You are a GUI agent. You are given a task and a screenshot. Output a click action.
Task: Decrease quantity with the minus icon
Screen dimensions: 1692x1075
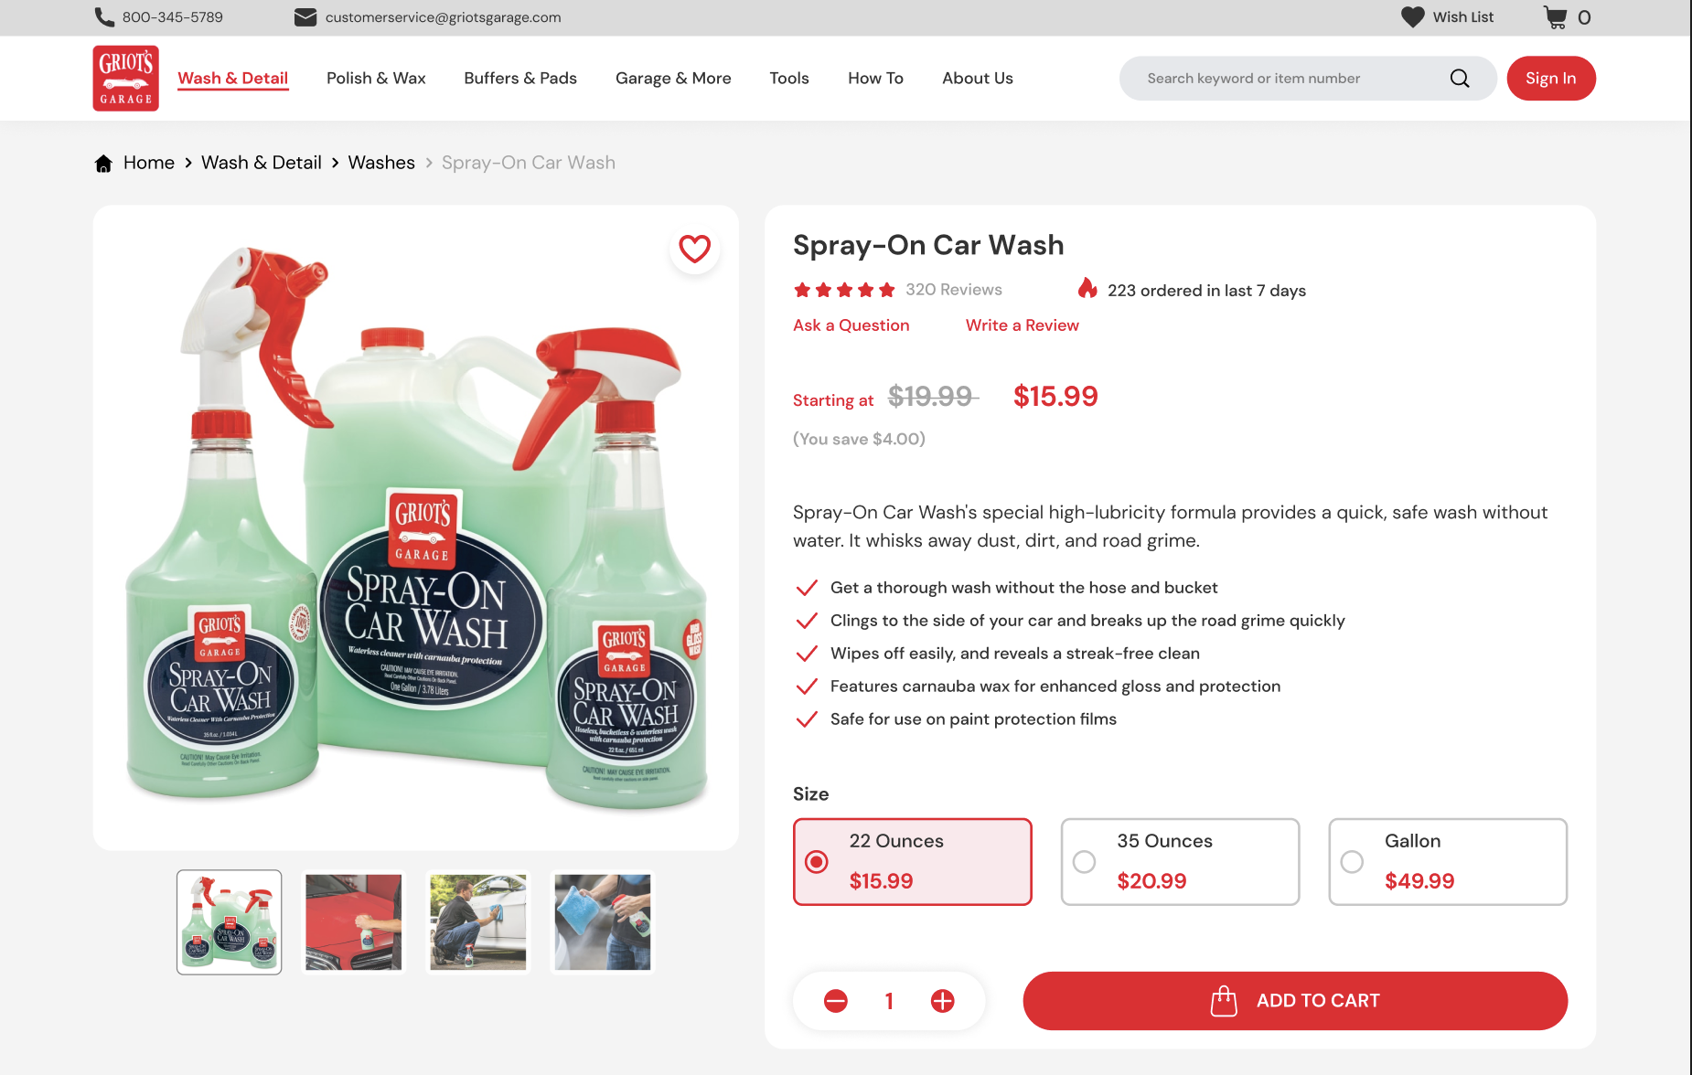pyautogui.click(x=836, y=1001)
